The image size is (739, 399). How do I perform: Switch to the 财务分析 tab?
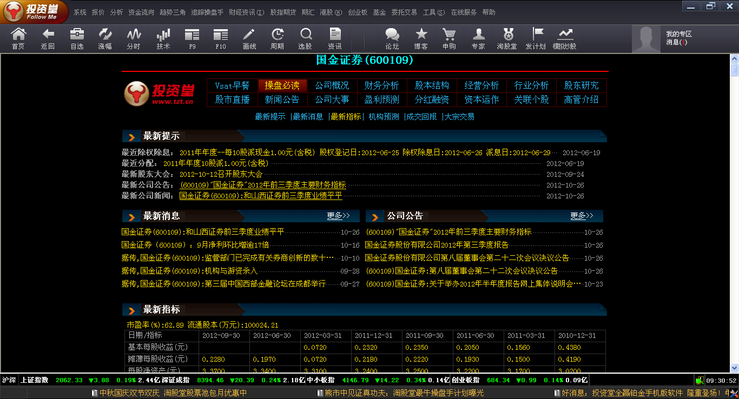click(382, 85)
